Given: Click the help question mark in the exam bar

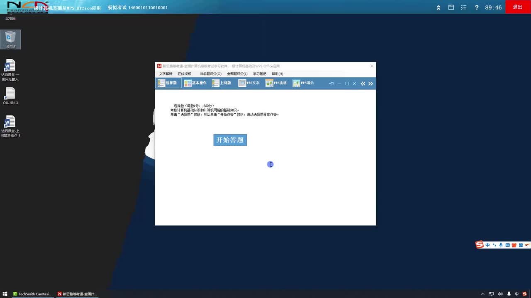Looking at the screenshot, I should (x=477, y=7).
